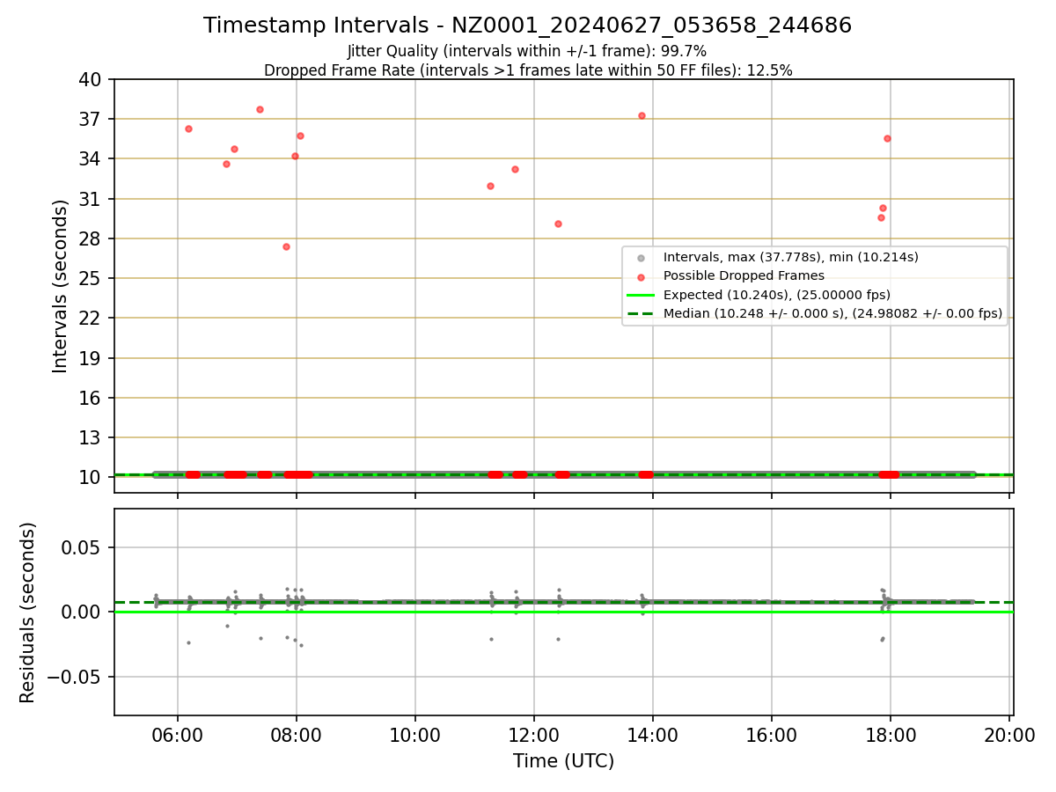Click the 08:00 x-axis tick label
The image size is (1056, 792).
coord(297,735)
